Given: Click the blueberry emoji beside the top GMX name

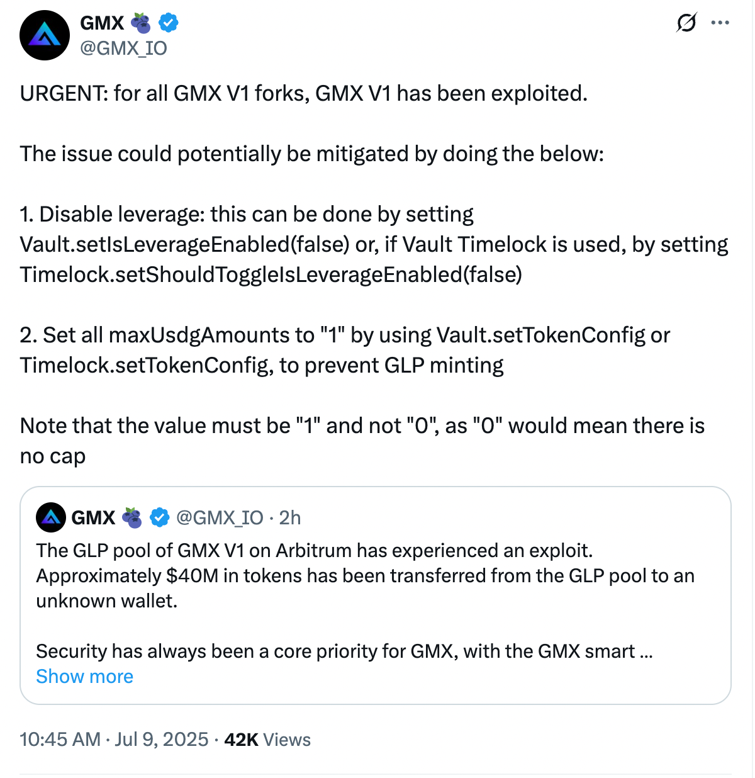Looking at the screenshot, I should pos(141,23).
